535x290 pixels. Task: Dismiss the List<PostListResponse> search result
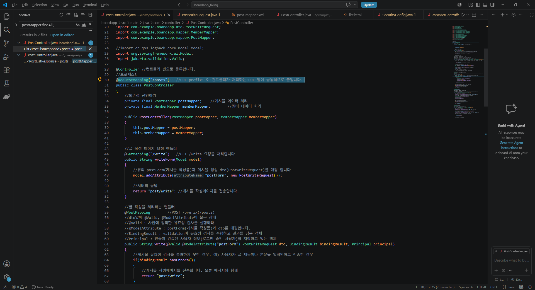[90, 49]
